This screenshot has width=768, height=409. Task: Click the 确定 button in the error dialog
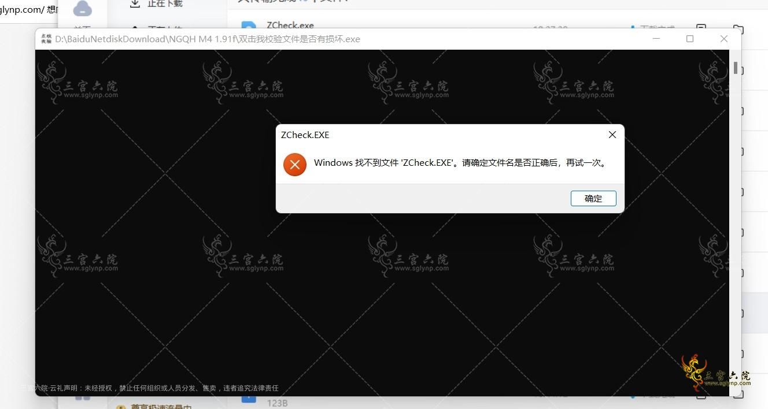pyautogui.click(x=593, y=198)
